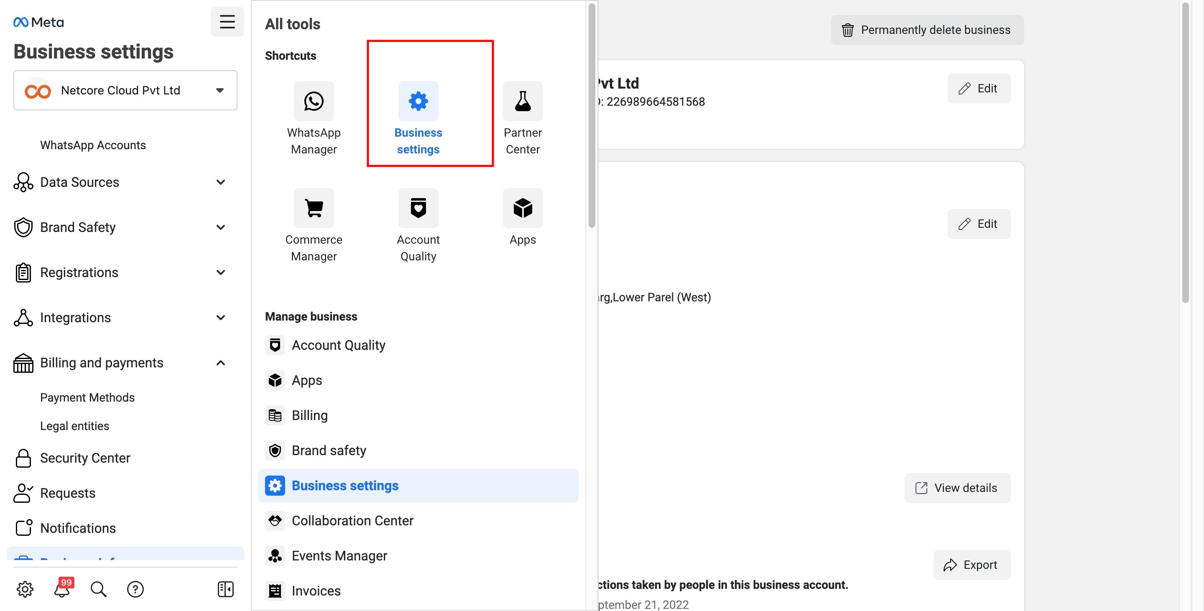The height and width of the screenshot is (611, 1204).
Task: Open Netcore Cloud Pvt Ltd account dropdown
Action: coord(125,91)
